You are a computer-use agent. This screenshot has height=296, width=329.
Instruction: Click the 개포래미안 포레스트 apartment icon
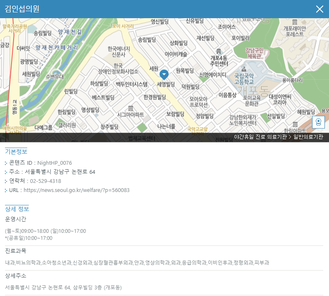[x=295, y=22]
